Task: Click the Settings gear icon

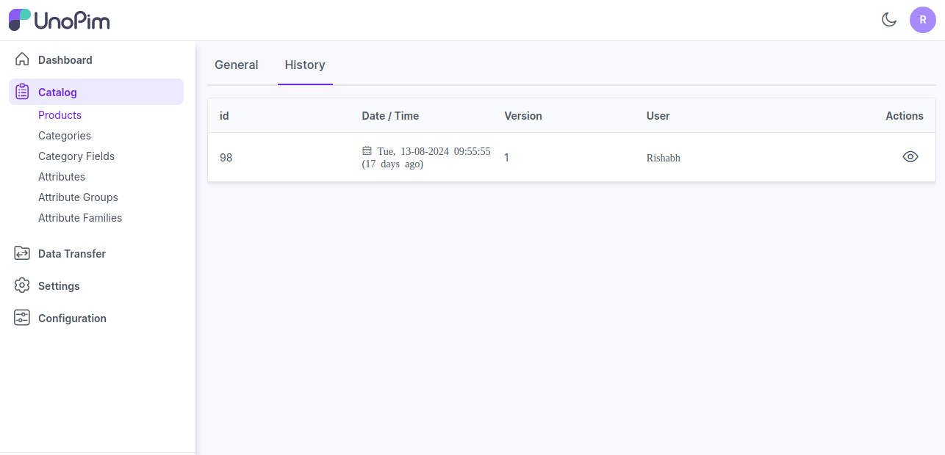Action: [x=22, y=285]
